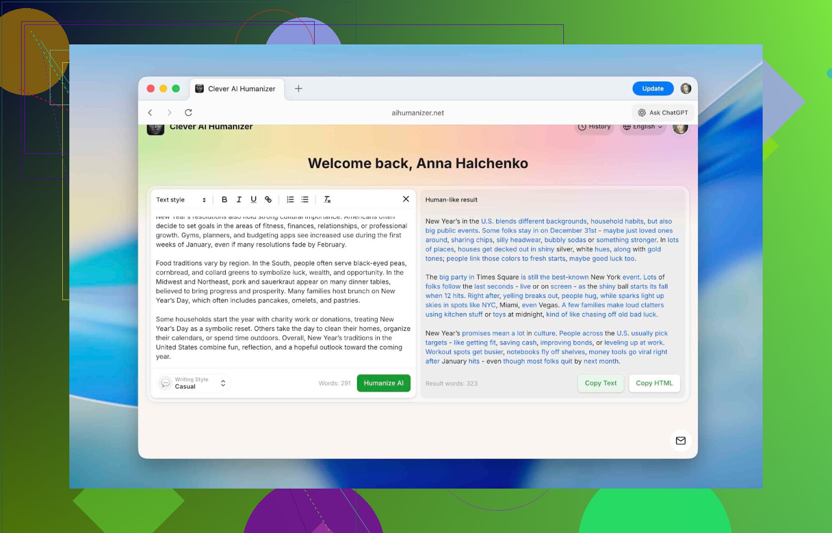Open a new browser tab
Viewport: 832px width, 533px height.
point(298,89)
